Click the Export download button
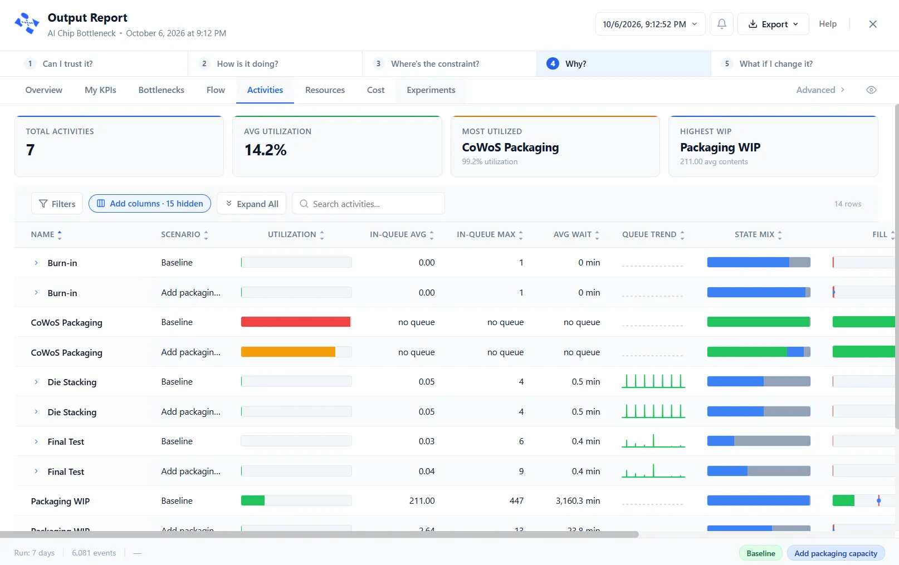 click(773, 24)
